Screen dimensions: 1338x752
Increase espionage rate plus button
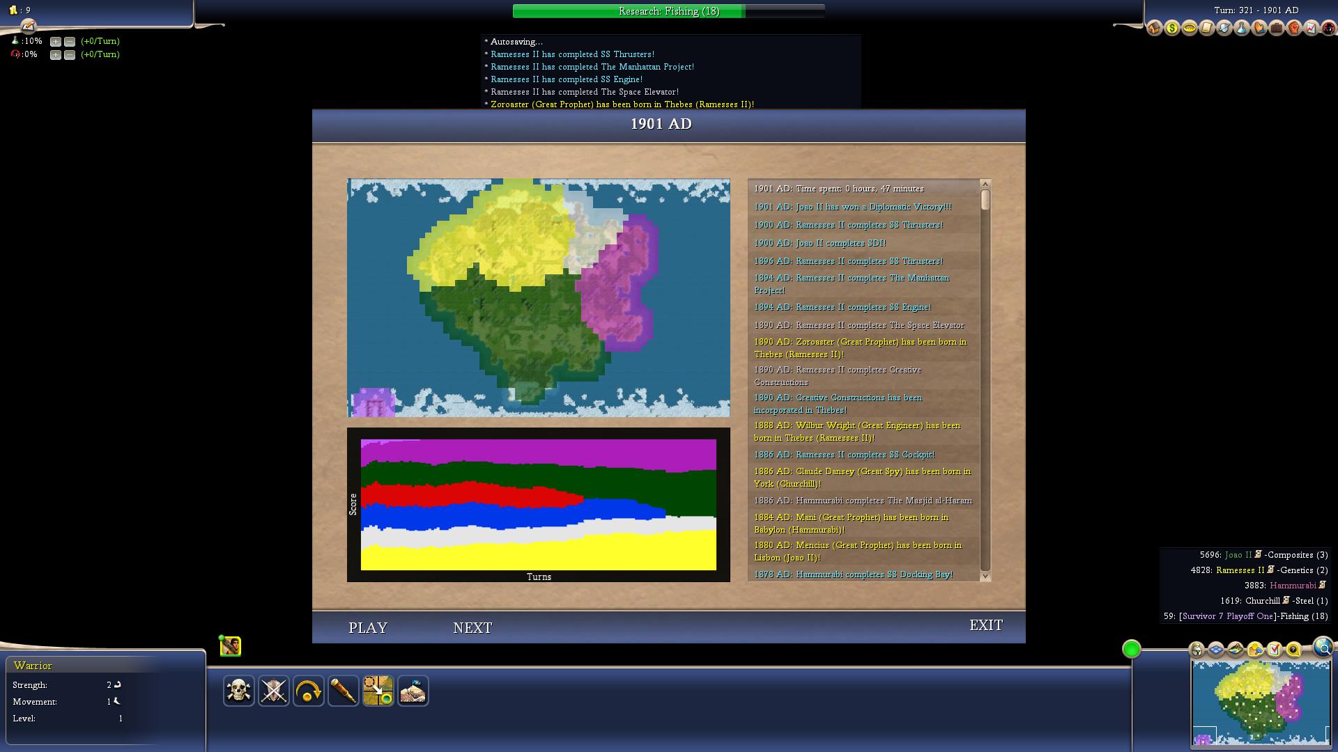[x=56, y=55]
